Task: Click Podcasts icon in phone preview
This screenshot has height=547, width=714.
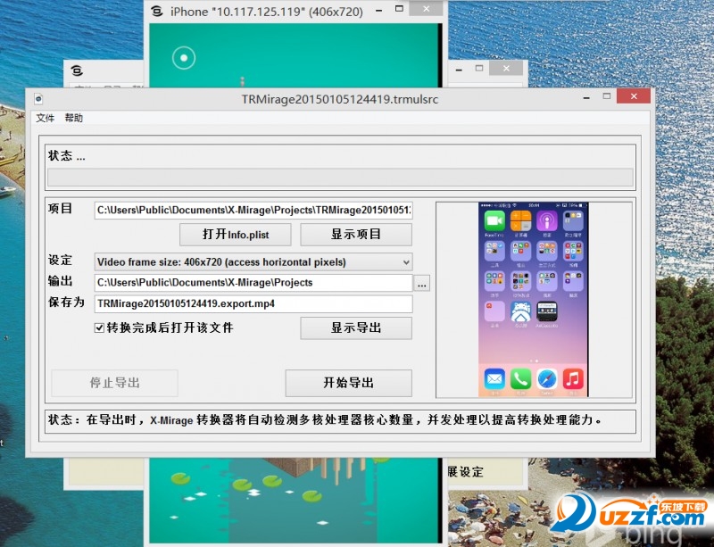Action: pos(547,221)
